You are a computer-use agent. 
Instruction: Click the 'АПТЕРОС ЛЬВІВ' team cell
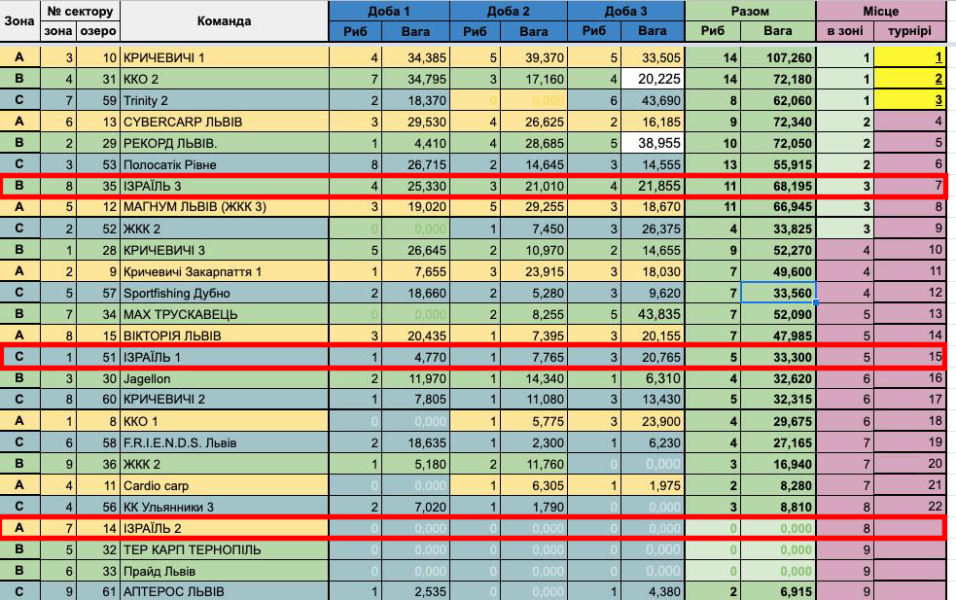coord(225,591)
